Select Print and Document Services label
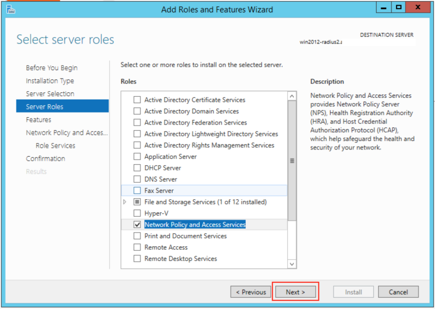435x309 pixels. pyautogui.click(x=185, y=236)
